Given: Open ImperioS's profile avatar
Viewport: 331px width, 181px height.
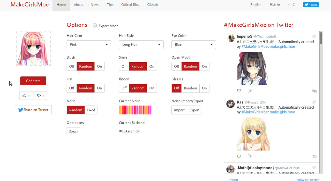Looking at the screenshot, I should 230,38.
